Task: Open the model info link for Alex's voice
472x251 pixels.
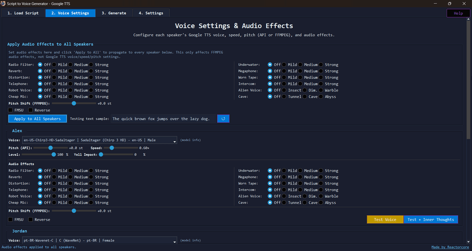Action: [x=190, y=140]
